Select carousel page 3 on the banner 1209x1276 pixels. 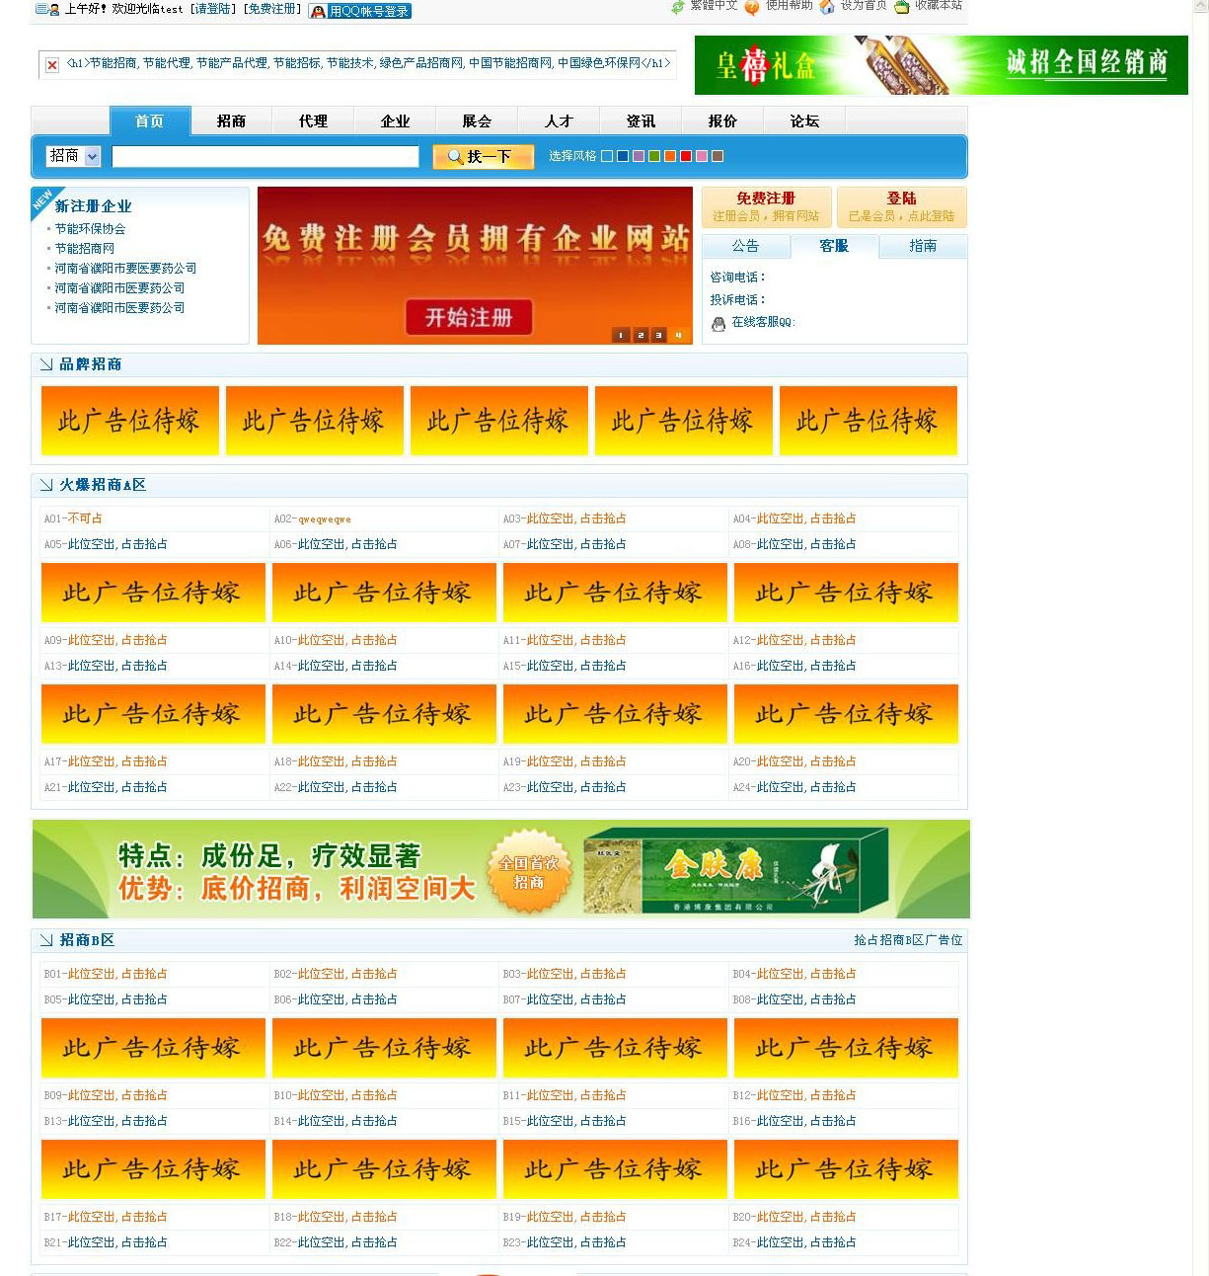(660, 335)
